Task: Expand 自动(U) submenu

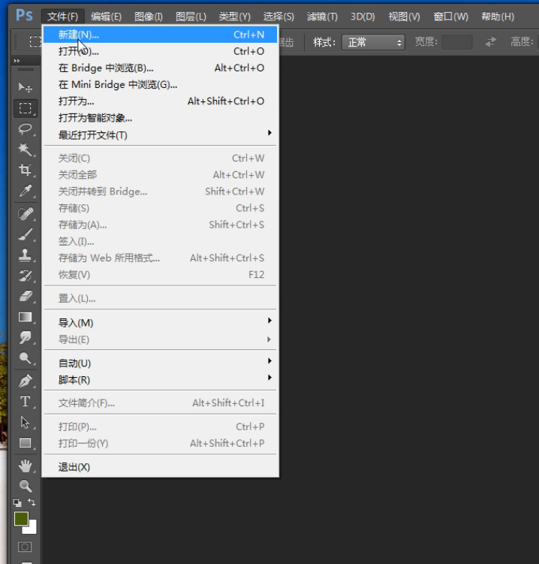Action: (161, 363)
